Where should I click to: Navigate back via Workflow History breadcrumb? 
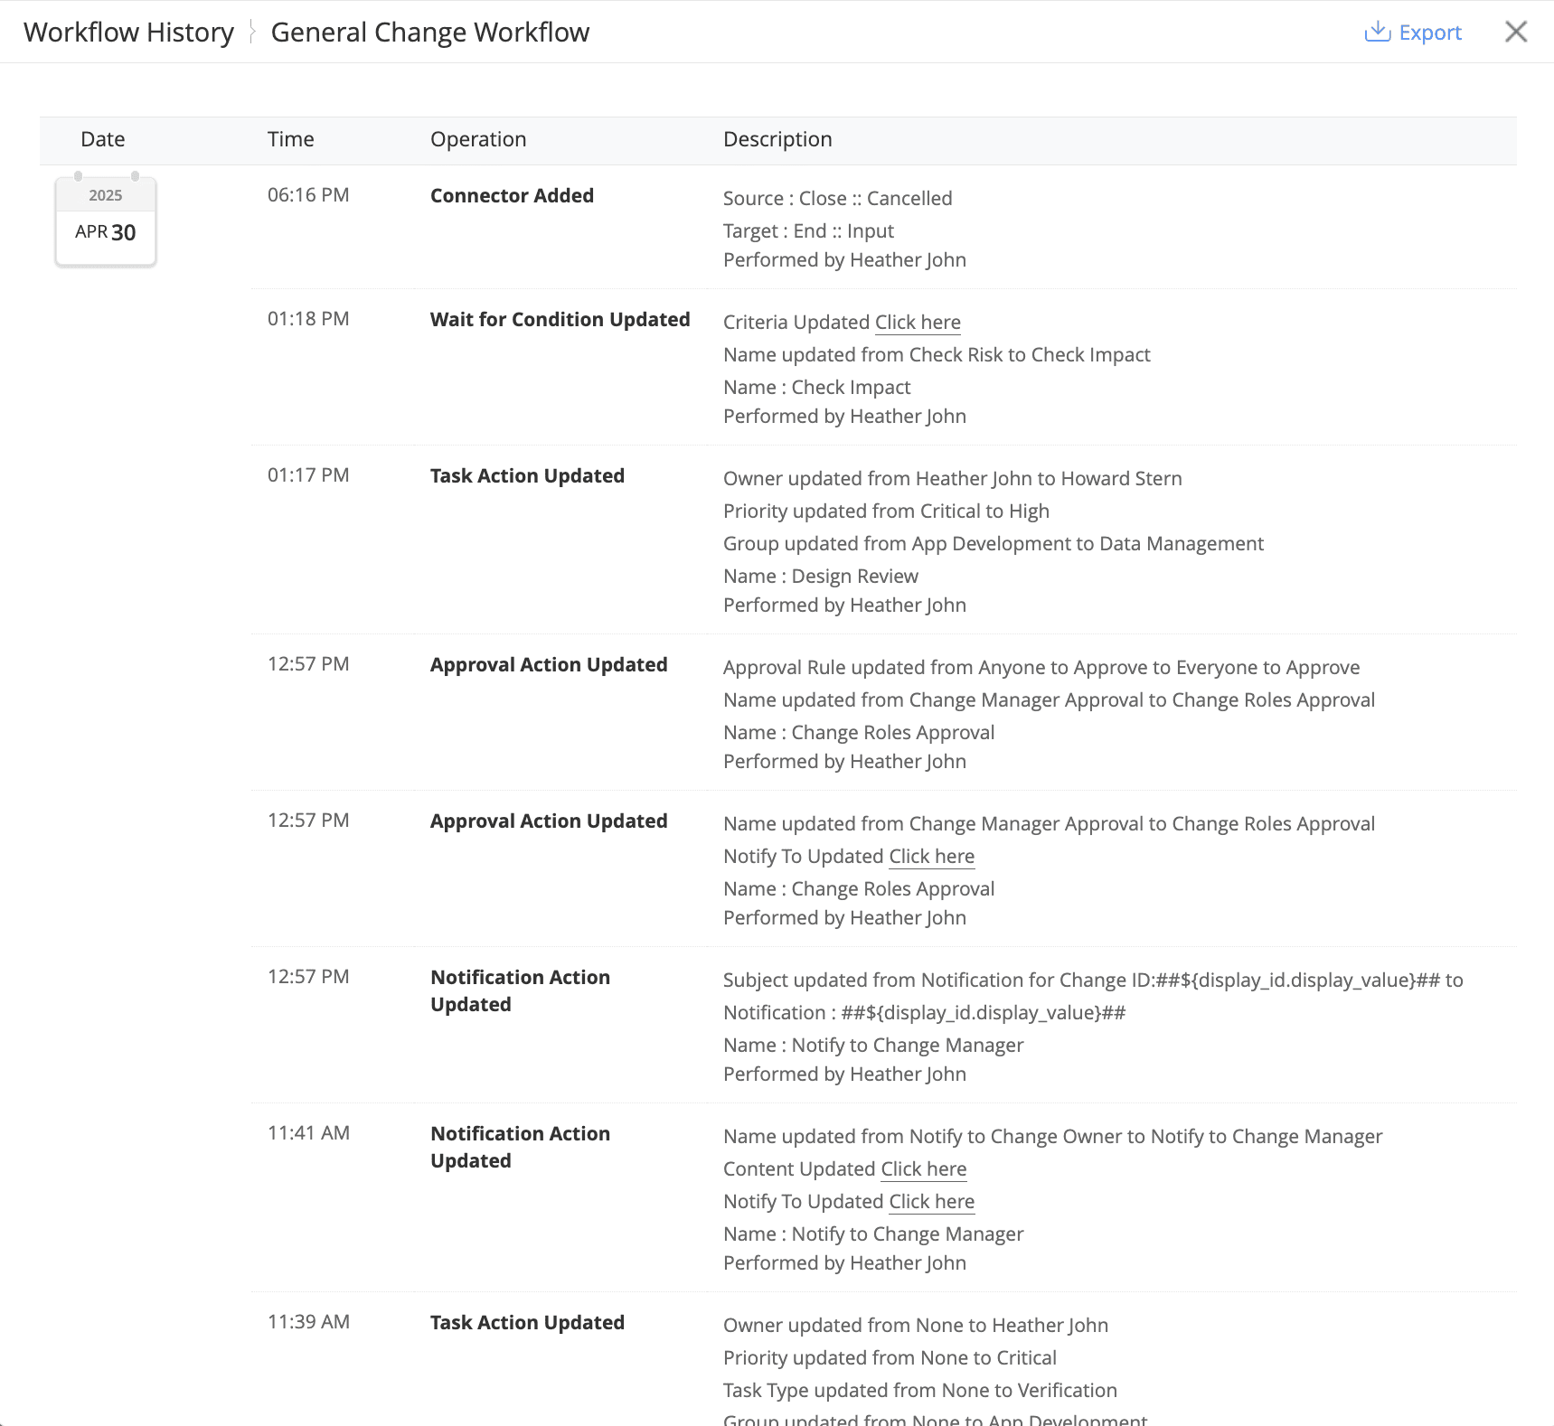click(x=128, y=32)
